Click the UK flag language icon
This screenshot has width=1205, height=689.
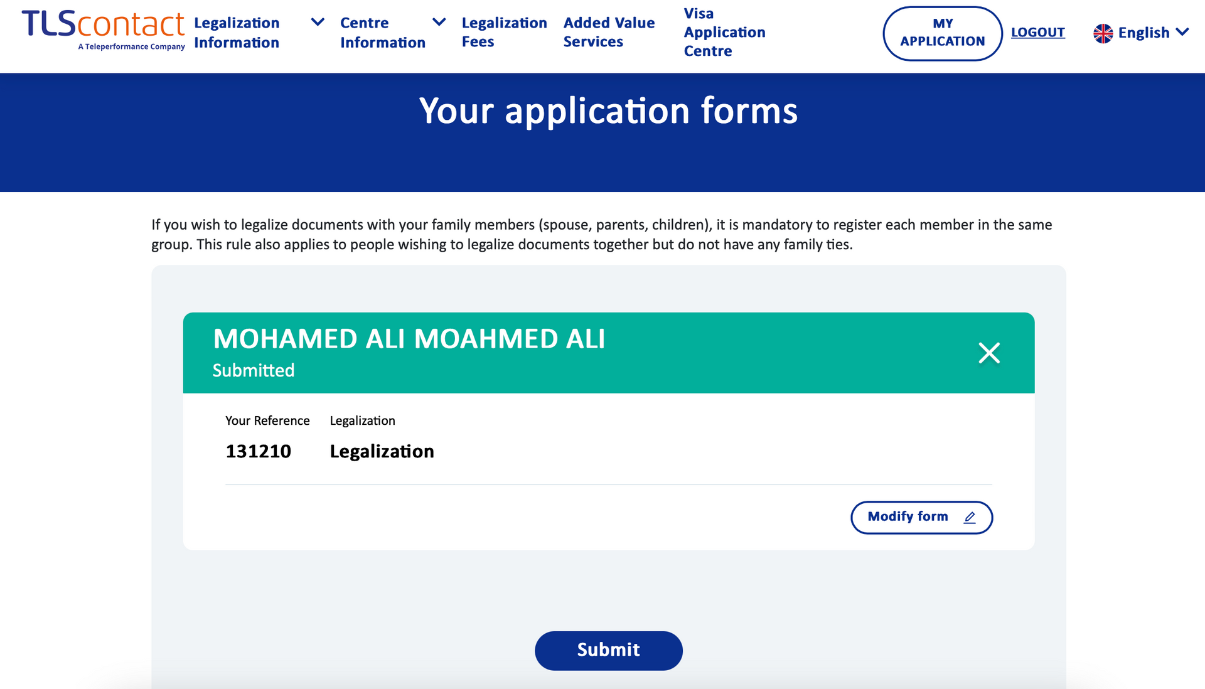click(1103, 33)
